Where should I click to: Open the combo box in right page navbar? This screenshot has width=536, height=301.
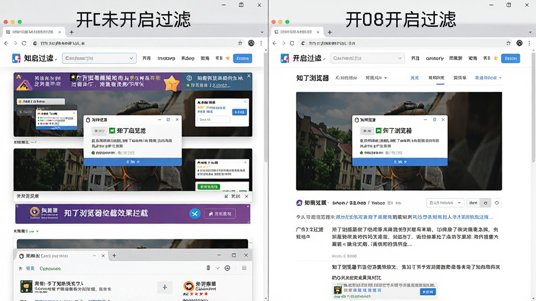click(367, 59)
